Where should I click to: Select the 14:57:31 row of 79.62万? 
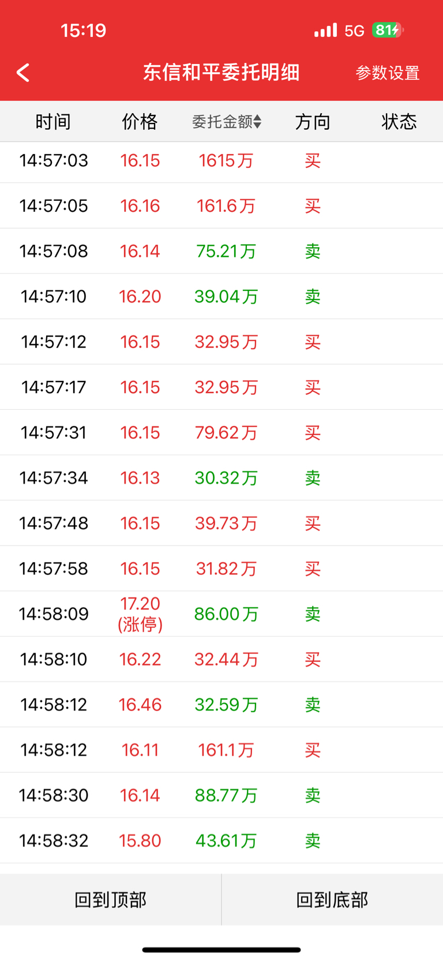coord(221,432)
